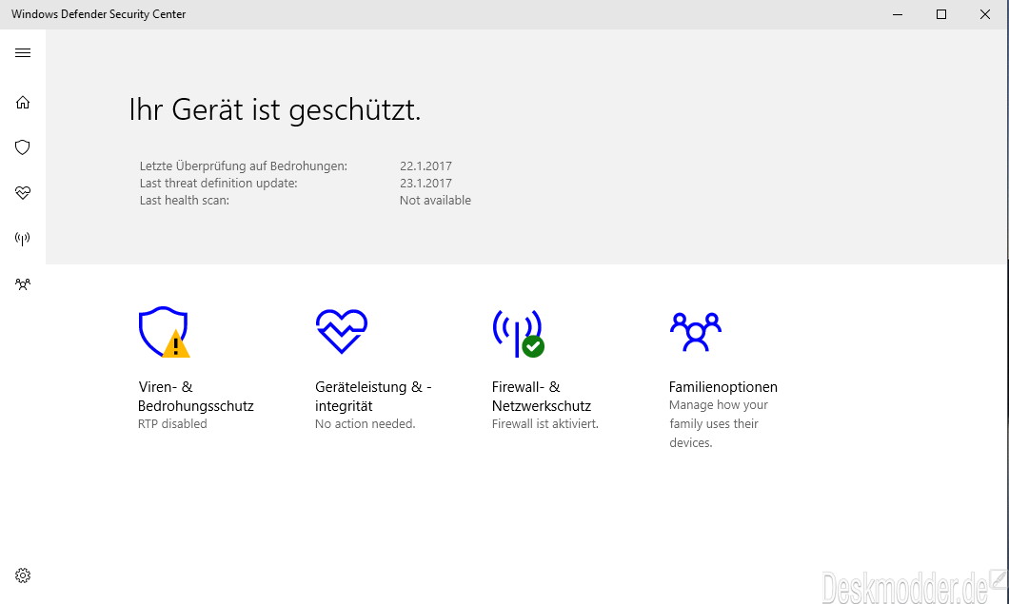Screen dimensions: 1009x604
Task: Open the heart health icon in sidebar
Action: (23, 192)
